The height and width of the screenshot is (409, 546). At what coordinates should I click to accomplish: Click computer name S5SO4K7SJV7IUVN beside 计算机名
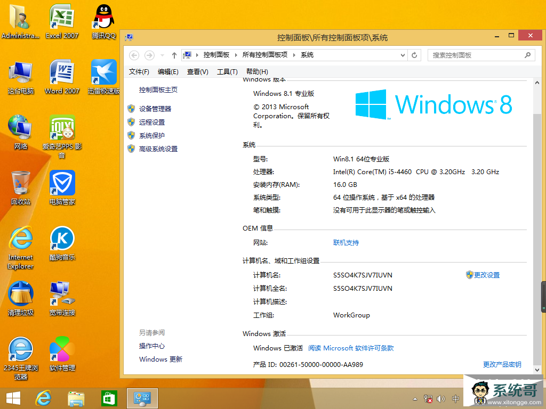click(363, 275)
